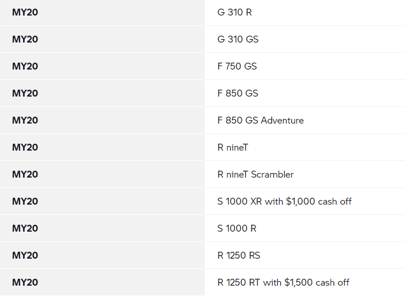Image resolution: width=405 pixels, height=296 pixels.
Task: Click R 1250 RT with $1,500 cash off
Action: 284,282
